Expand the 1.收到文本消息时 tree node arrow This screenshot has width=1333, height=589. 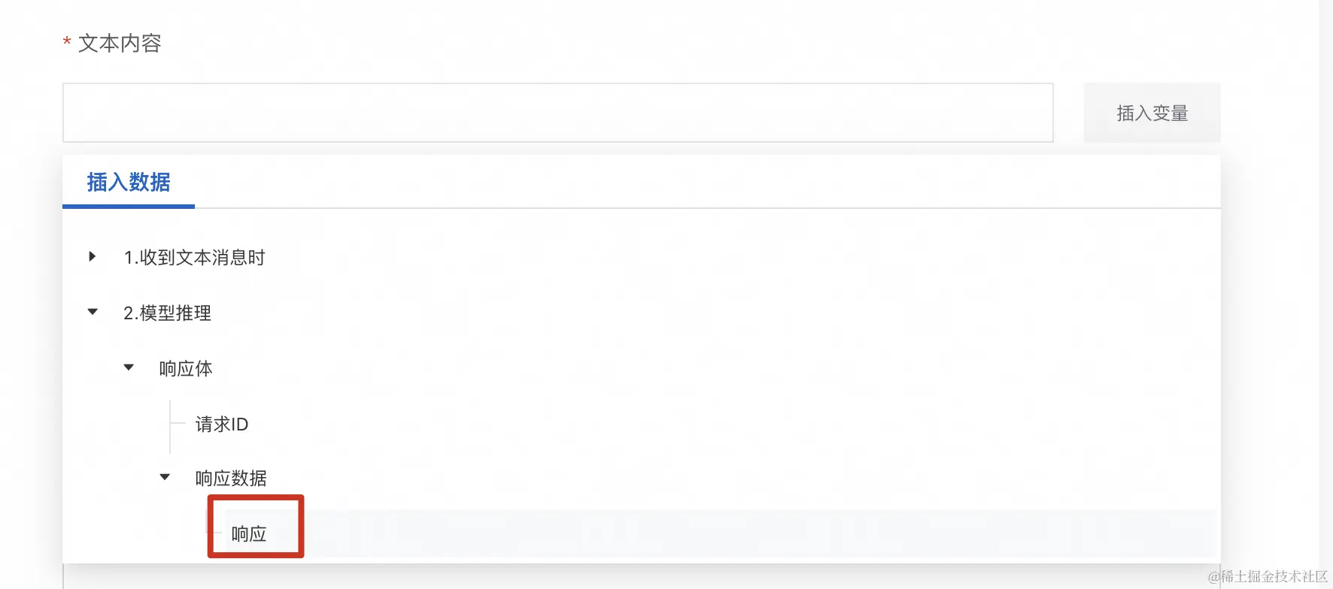pos(92,257)
